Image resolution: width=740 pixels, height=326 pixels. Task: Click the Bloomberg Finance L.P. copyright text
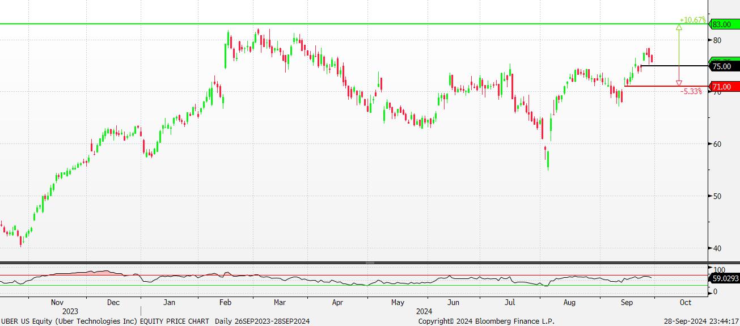(x=486, y=321)
